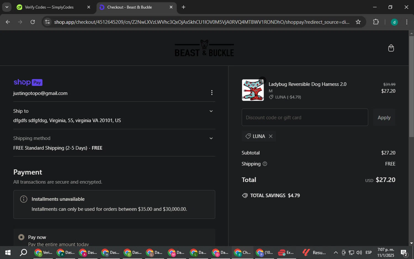The image size is (414, 259).
Task: Select the Pay now radio button
Action: [21, 237]
